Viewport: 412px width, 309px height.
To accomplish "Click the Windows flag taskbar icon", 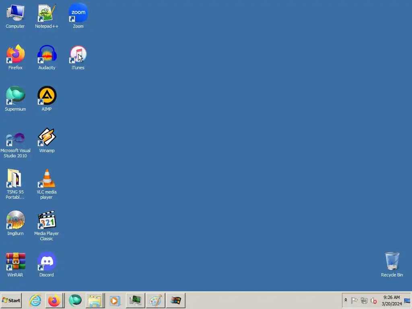I will (176, 300).
